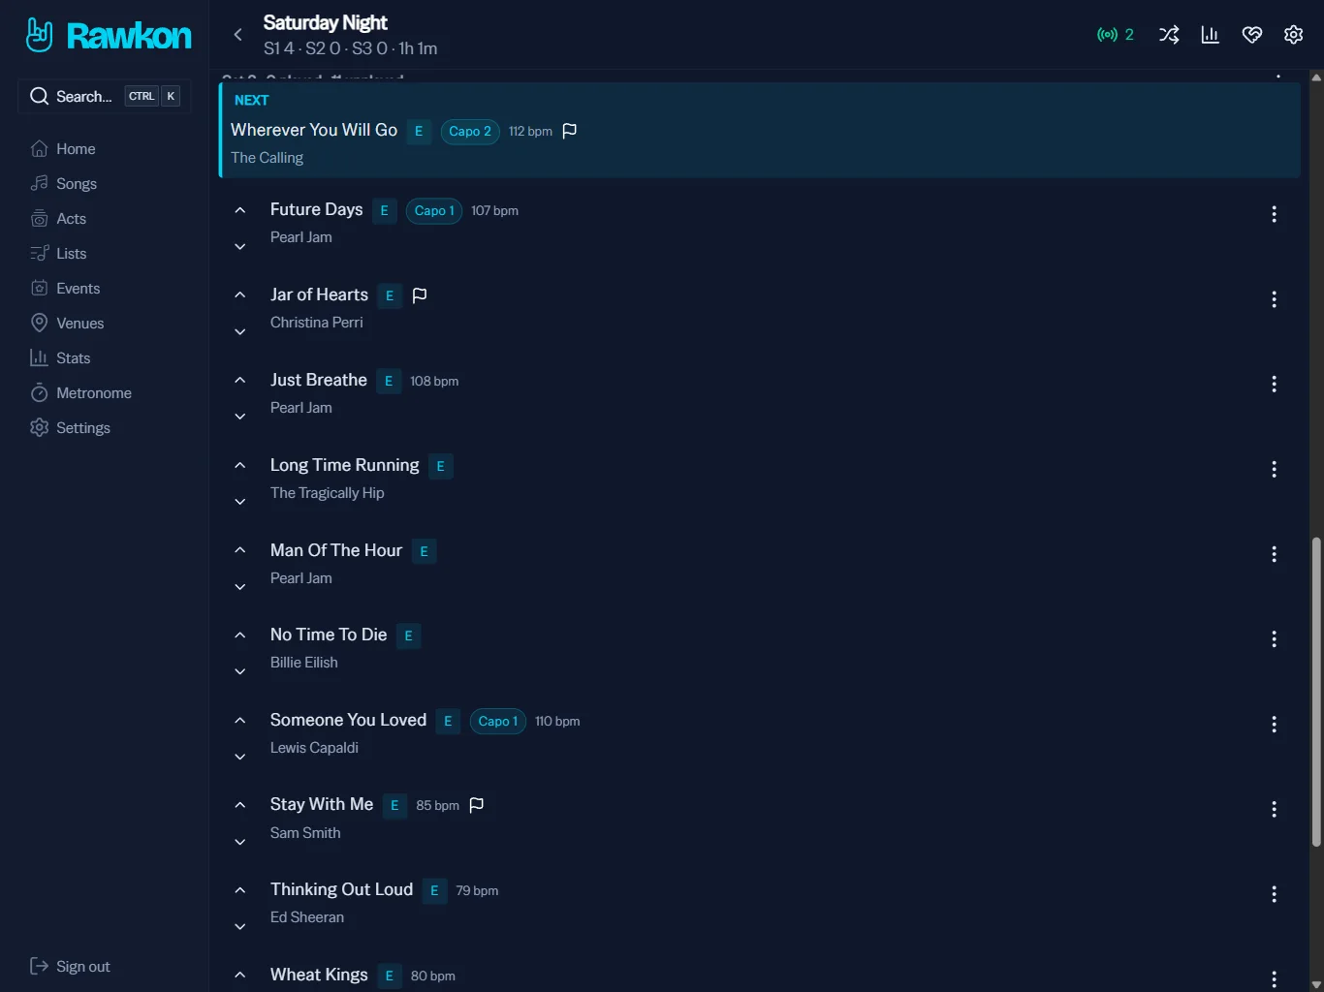Move Jar of Hearts up with the up chevron
Image resolution: width=1324 pixels, height=992 pixels.
240,295
